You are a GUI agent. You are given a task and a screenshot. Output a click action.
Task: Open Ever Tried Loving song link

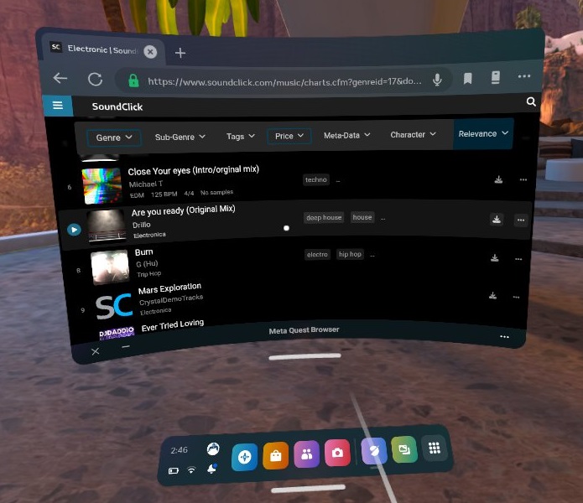(x=173, y=326)
